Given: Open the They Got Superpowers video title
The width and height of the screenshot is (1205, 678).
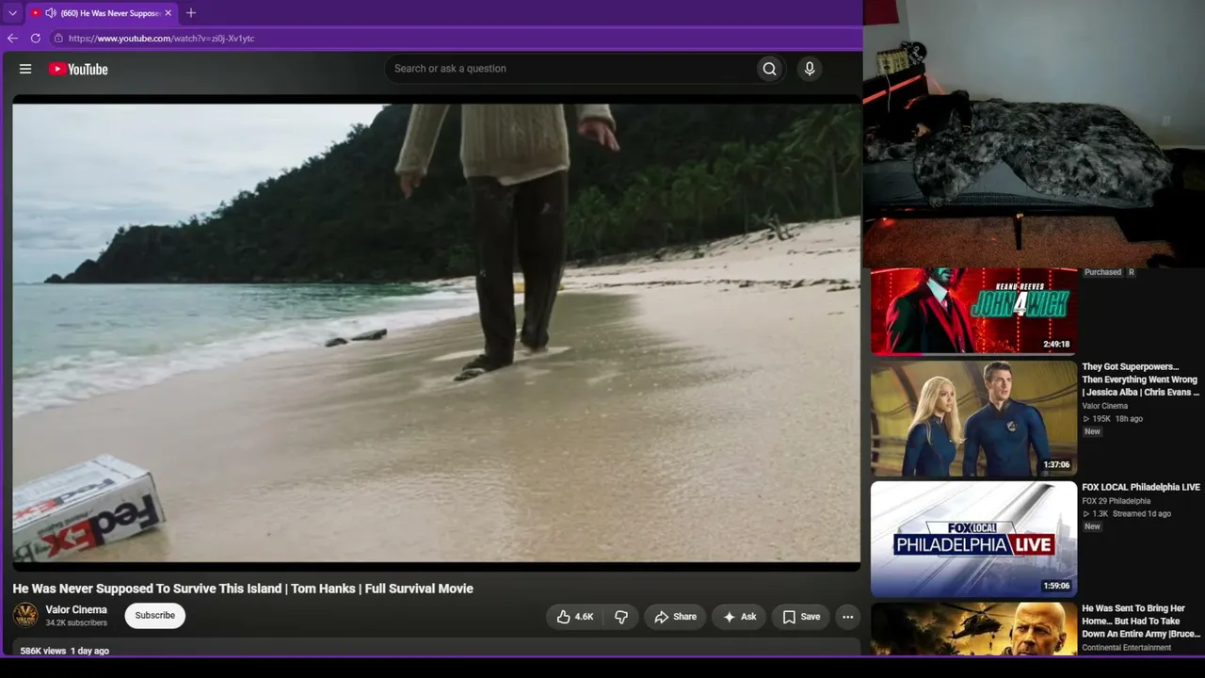Looking at the screenshot, I should 1141,379.
